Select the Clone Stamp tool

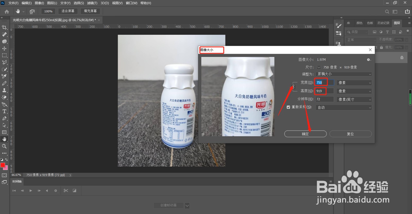4,90
